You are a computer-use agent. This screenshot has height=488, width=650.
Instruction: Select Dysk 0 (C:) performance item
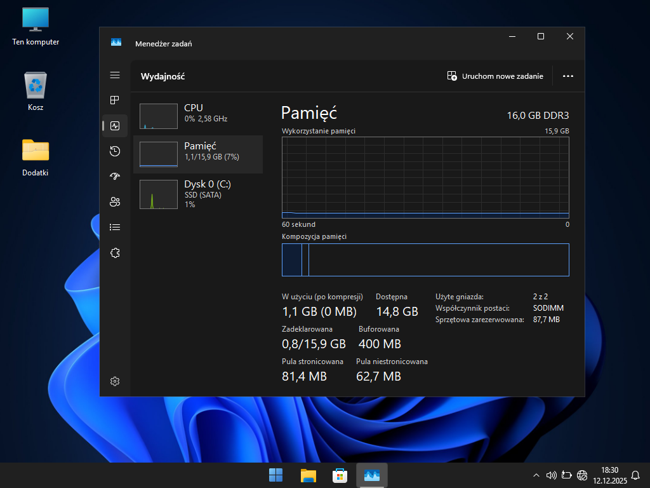coord(198,193)
